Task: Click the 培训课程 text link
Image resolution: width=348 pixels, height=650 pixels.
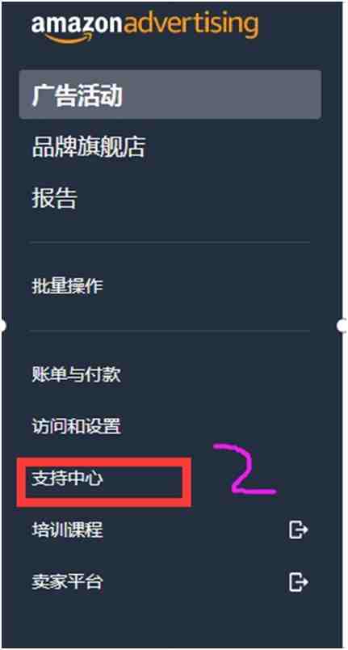Action: 68,530
